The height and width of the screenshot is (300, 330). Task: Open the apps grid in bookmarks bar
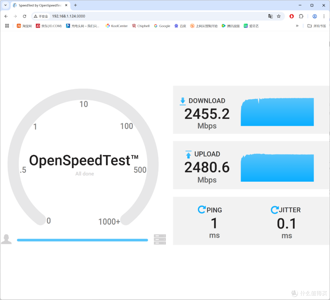pos(7,26)
